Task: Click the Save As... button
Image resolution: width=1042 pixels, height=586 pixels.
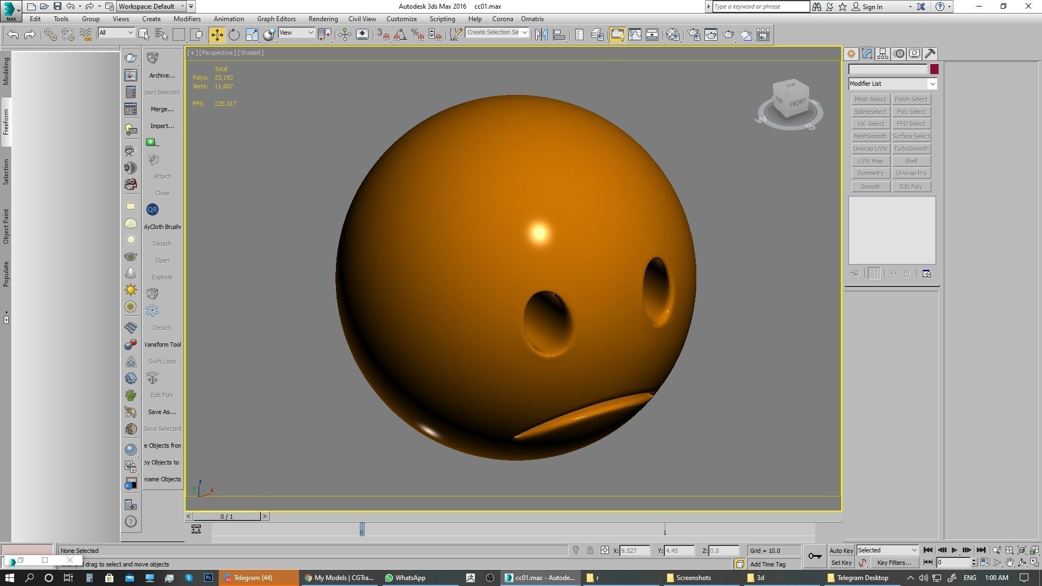Action: 162,412
